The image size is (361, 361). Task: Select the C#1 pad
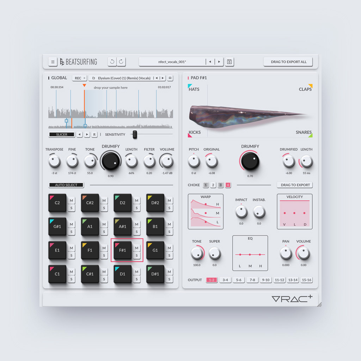pyautogui.click(x=90, y=274)
